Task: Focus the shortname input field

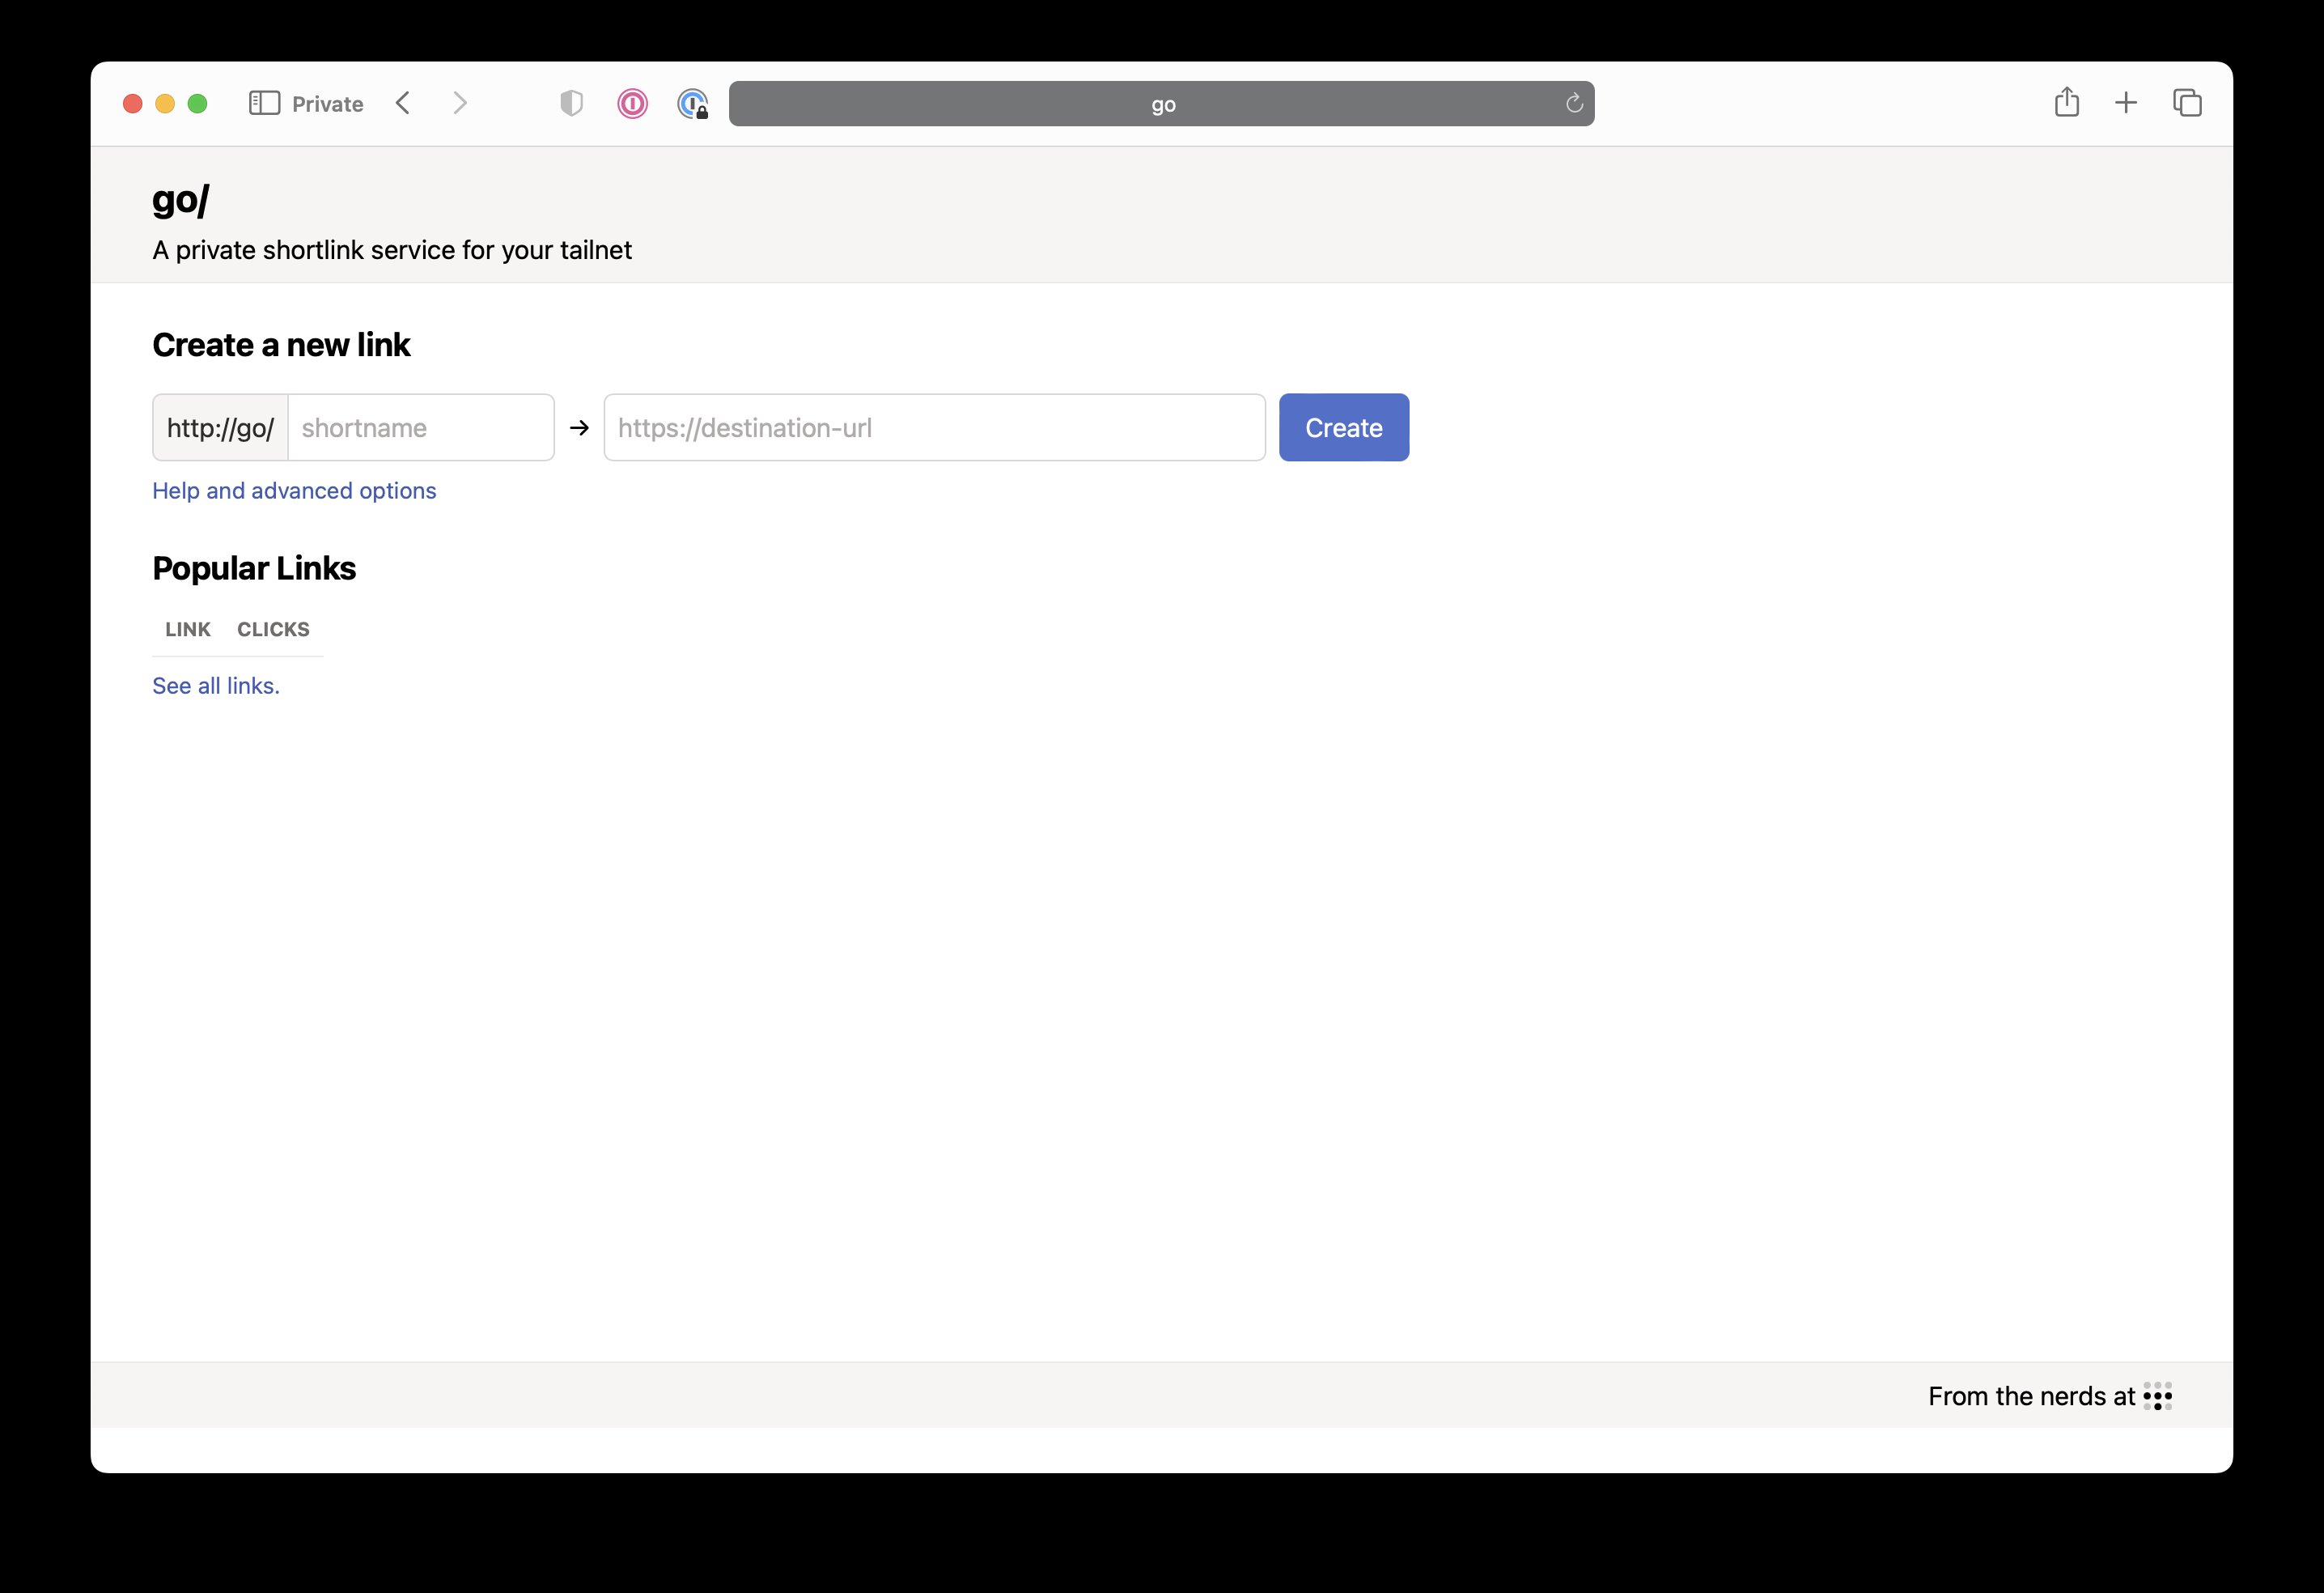Action: (x=420, y=427)
